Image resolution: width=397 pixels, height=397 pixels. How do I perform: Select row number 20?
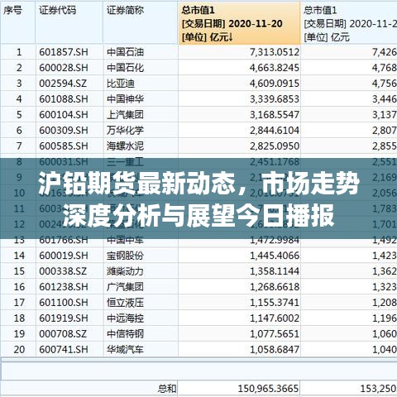(19, 349)
